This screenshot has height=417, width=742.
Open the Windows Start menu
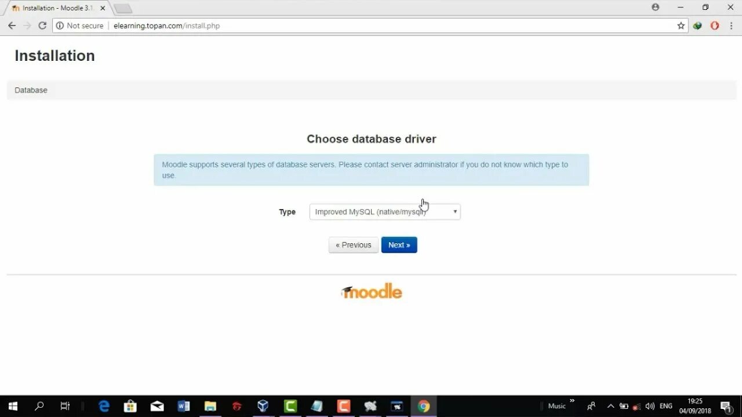click(13, 406)
